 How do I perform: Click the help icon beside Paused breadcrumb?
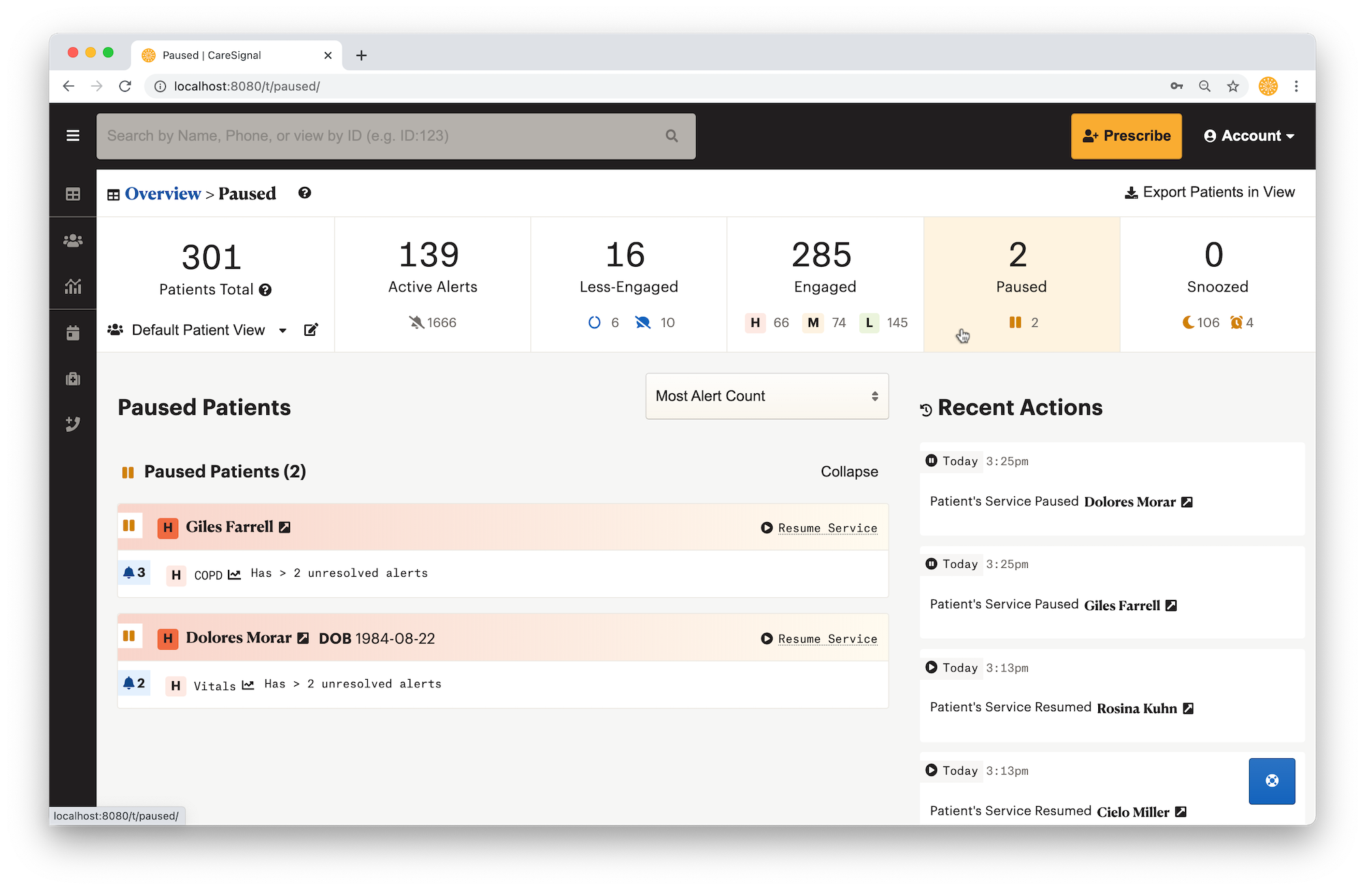[304, 193]
